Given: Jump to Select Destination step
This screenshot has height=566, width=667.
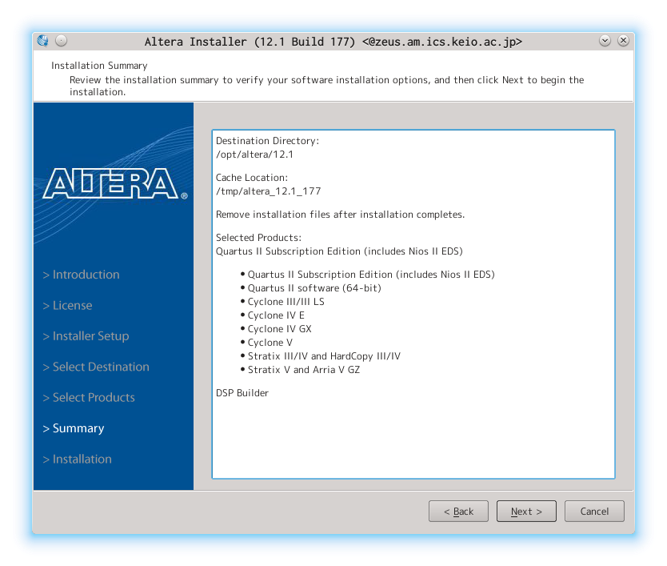Looking at the screenshot, I should [96, 367].
